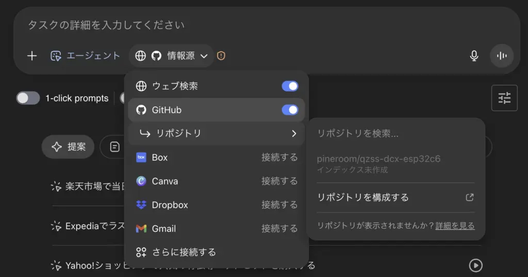Click the orange warning shield icon
Image resolution: width=528 pixels, height=277 pixels.
[x=221, y=56]
